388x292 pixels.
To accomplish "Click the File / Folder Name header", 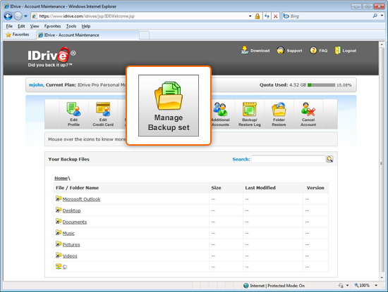I will (x=77, y=188).
